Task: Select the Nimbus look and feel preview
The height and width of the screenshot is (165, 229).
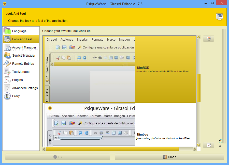Action: 120,125
